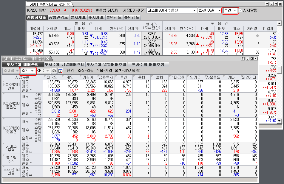Open the 투자주체 매매추정 tab

(x=148, y=65)
